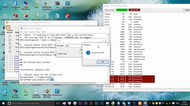The width and height of the screenshot is (190, 106).
Task: Select the Excel file desktop icon
Action: pyautogui.click(x=47, y=5)
